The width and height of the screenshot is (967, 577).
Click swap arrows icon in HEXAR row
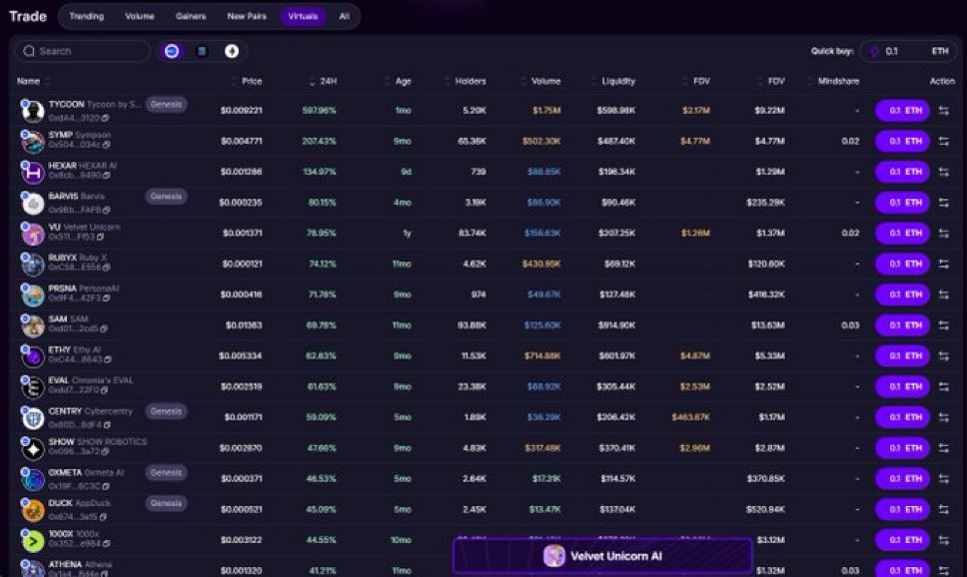pos(944,172)
